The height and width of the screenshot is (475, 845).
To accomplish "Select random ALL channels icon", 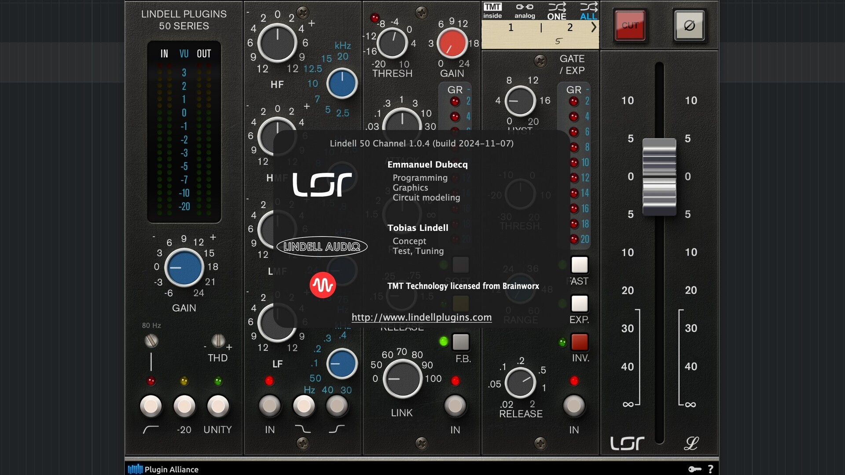I will click(x=588, y=11).
